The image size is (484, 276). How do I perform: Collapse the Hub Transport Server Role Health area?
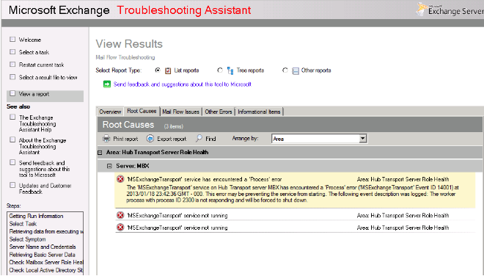tap(100, 153)
